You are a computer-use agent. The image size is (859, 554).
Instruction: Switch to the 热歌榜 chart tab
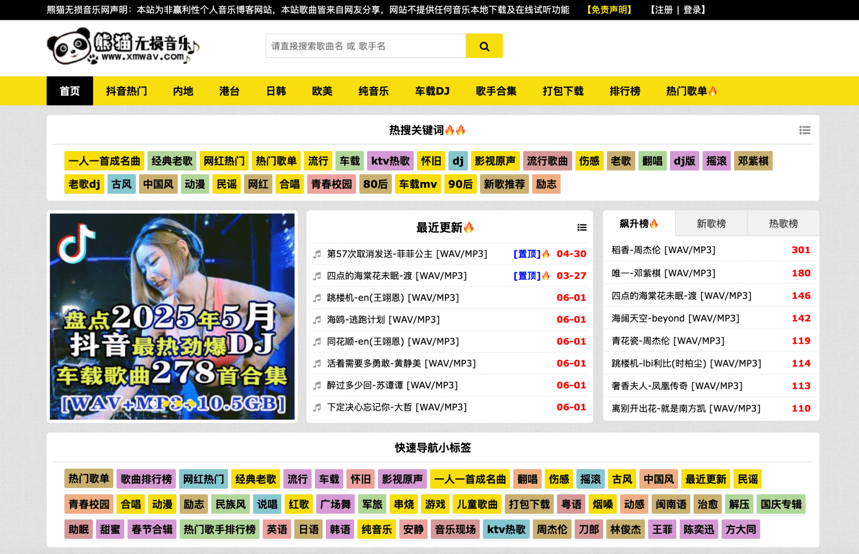(x=783, y=223)
